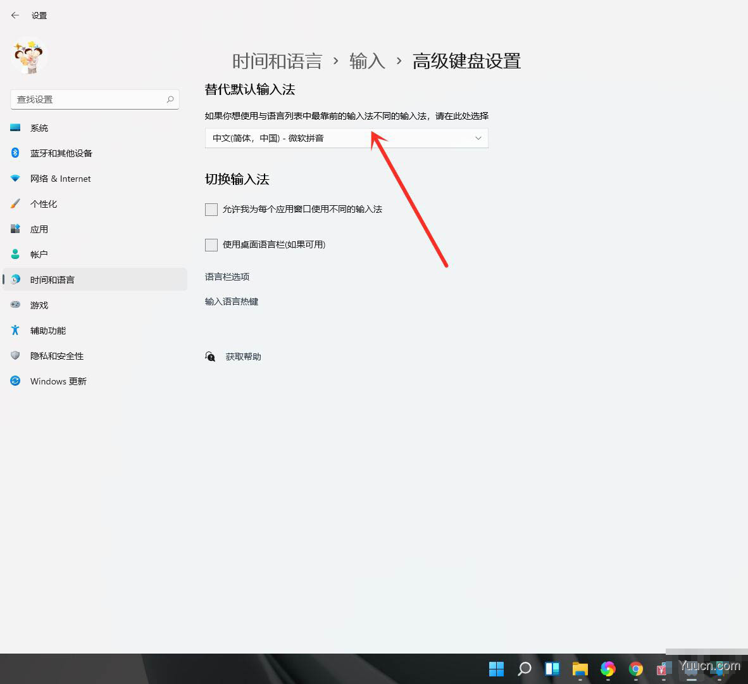This screenshot has height=684, width=748.
Task: Open taskbar Search
Action: [524, 669]
